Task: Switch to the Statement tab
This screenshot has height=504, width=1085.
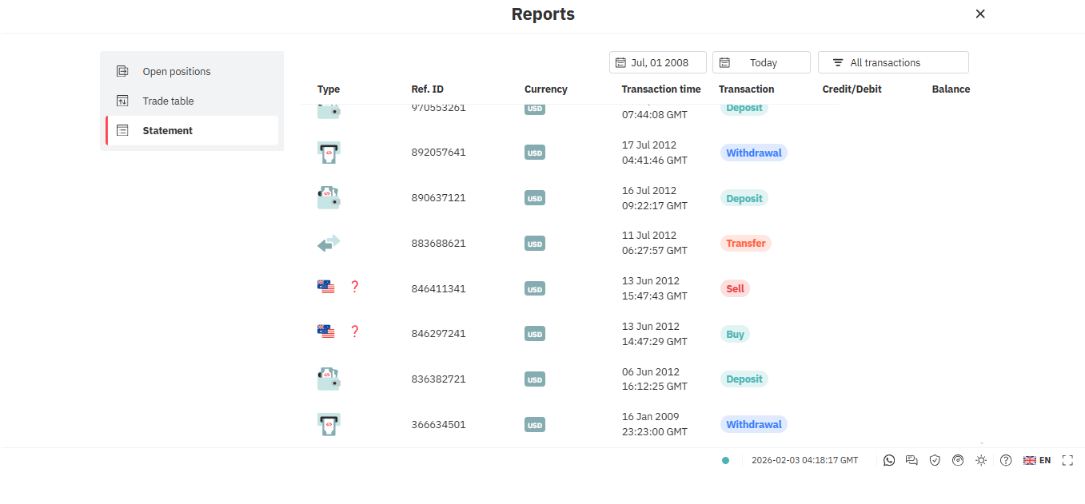Action: [x=167, y=130]
